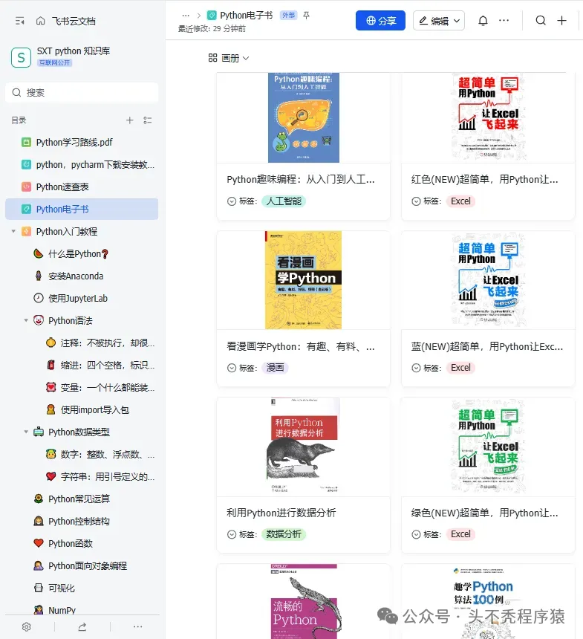Open the more options dots in the sidebar footer
Screen dimensions: 583x639
137,627
